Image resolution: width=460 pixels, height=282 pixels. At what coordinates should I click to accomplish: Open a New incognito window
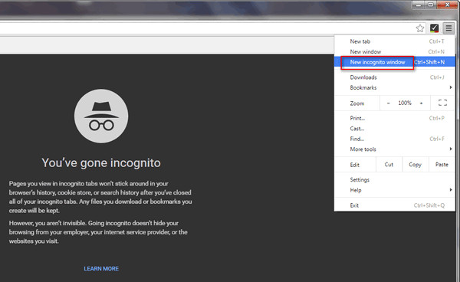[395, 62]
